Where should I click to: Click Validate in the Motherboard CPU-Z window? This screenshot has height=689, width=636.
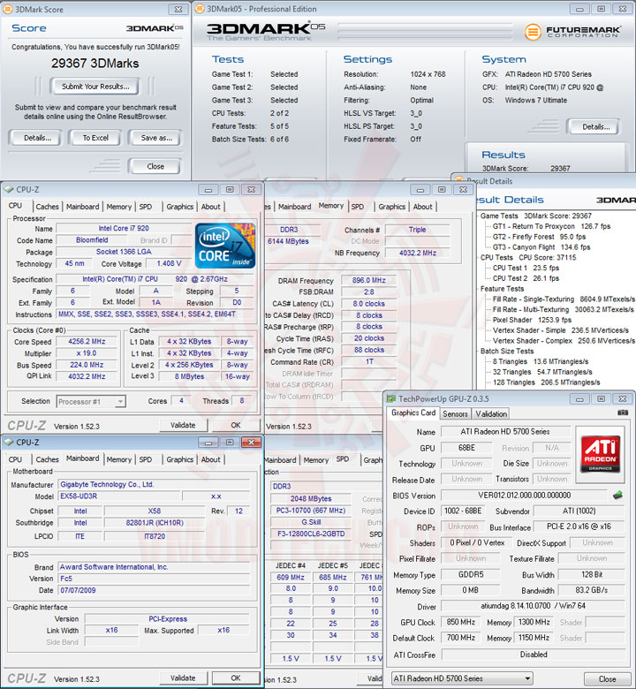pyautogui.click(x=183, y=678)
